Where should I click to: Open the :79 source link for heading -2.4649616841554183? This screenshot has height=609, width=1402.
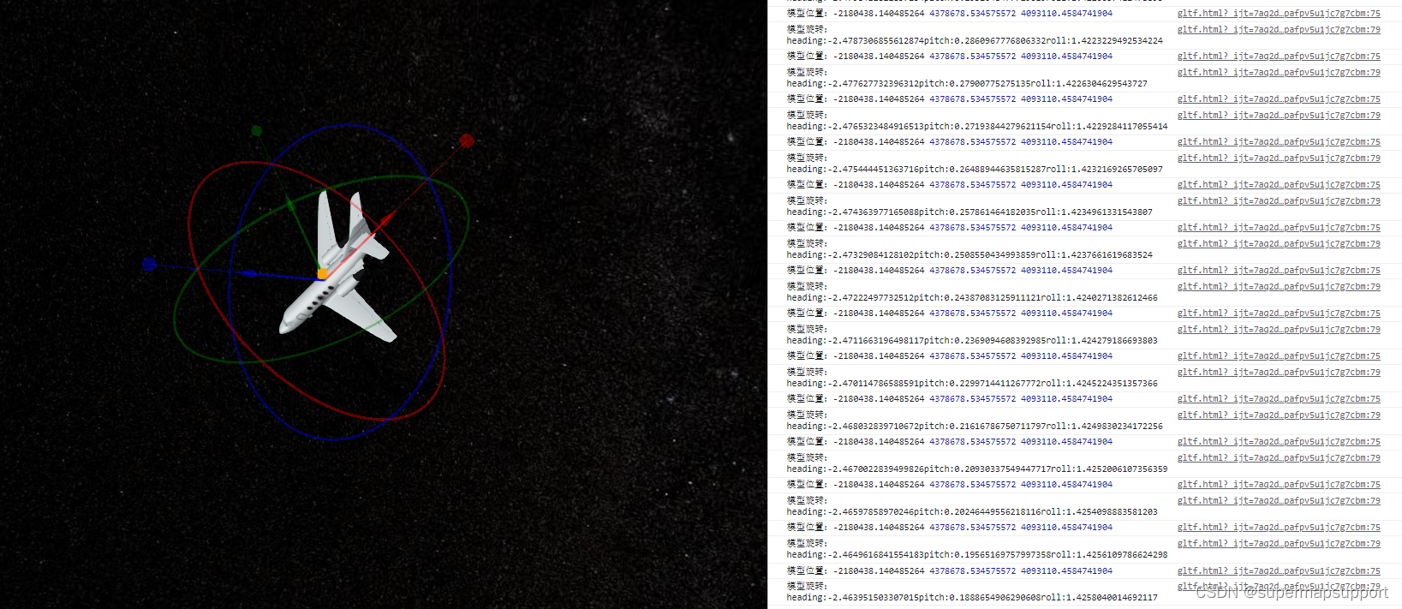[1278, 543]
